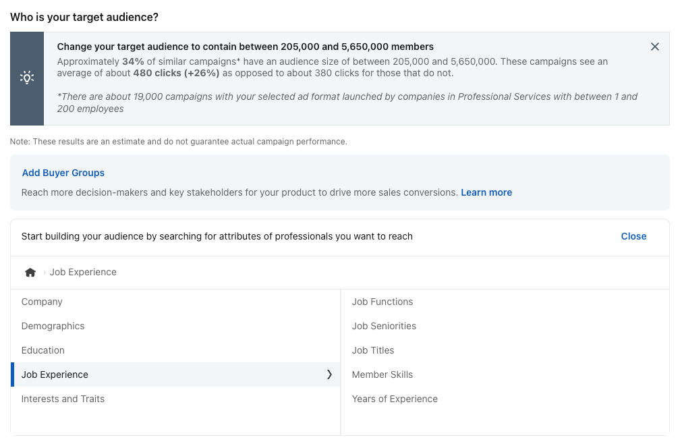The image size is (682, 444).
Task: Click the 'Start building your audience' search prompt
Action: click(217, 236)
